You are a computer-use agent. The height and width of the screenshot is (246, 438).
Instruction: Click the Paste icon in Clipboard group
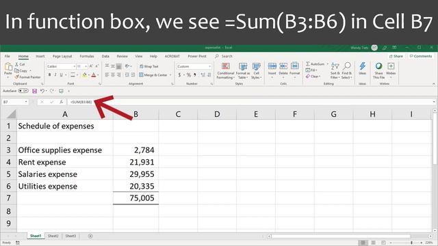(x=8, y=67)
